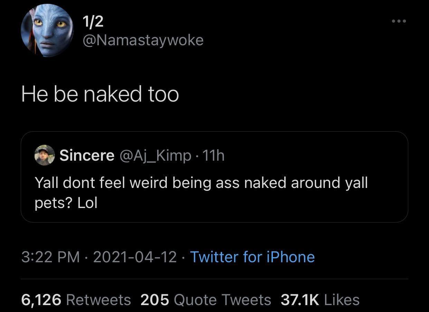Click the word Likes label

(x=342, y=300)
